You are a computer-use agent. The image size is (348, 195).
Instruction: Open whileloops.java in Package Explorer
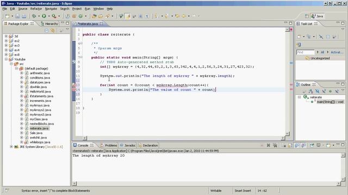click(x=40, y=142)
